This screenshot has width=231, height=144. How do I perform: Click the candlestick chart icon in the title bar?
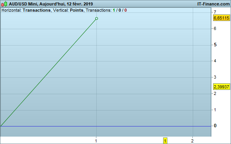pyautogui.click(x=4, y=4)
